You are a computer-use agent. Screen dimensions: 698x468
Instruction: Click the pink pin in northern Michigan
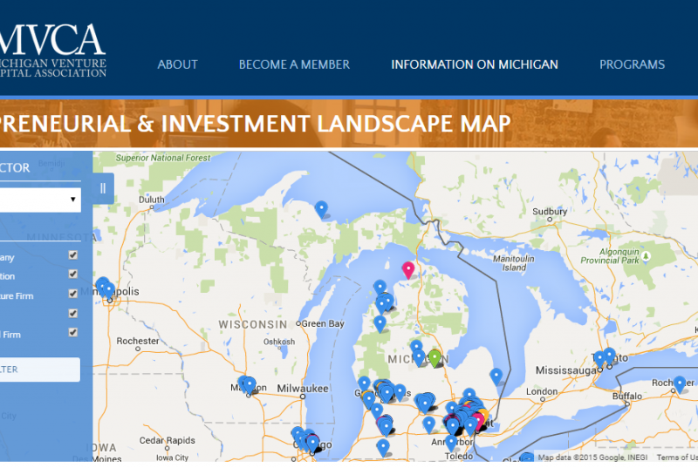pyautogui.click(x=408, y=270)
